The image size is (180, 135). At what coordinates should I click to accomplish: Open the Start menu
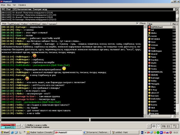coord(5,132)
